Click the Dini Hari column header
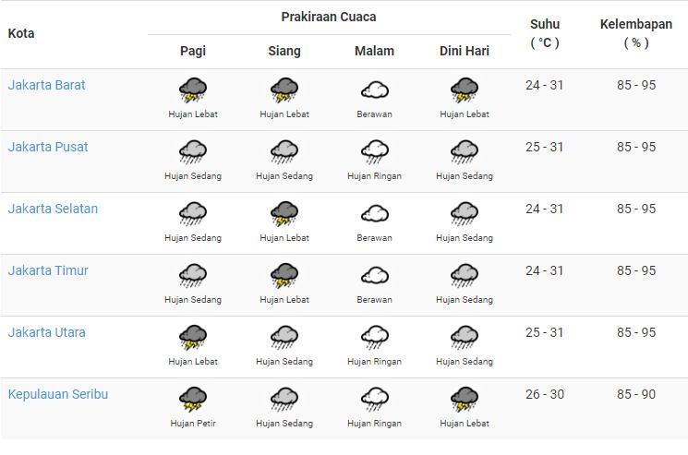Screen dimensions: 688x455 click(465, 51)
